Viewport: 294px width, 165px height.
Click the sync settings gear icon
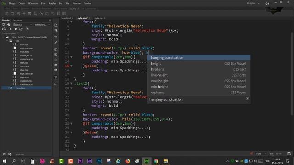266,3
